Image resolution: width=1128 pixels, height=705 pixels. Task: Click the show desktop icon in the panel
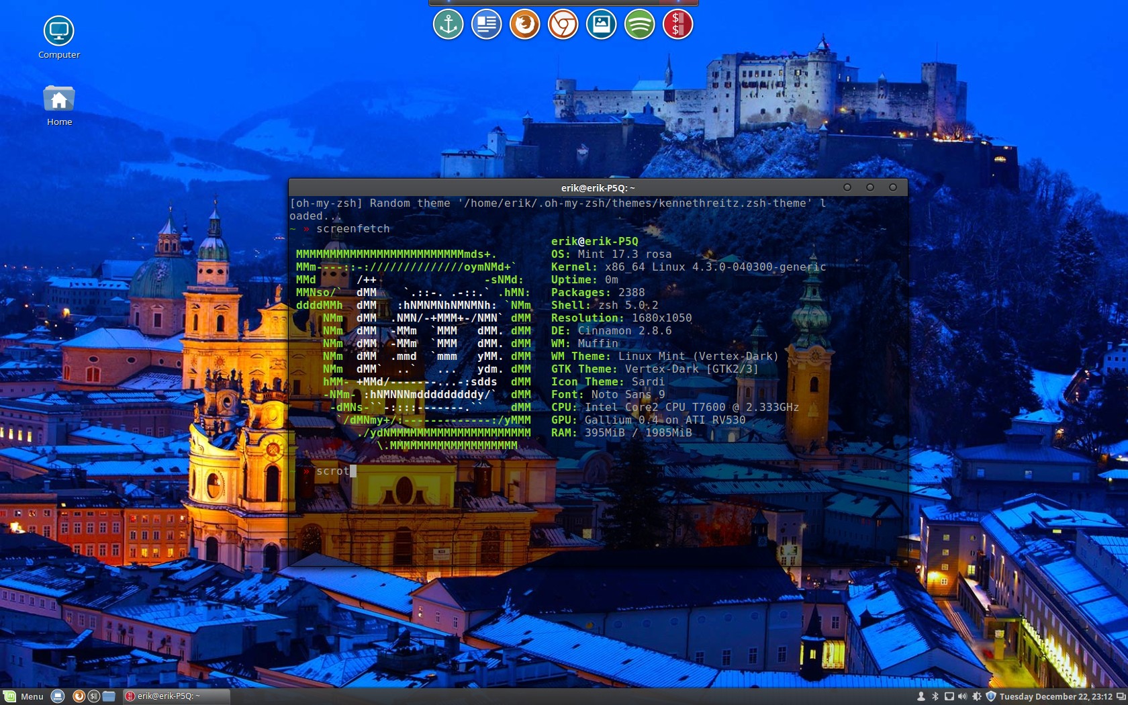click(58, 696)
